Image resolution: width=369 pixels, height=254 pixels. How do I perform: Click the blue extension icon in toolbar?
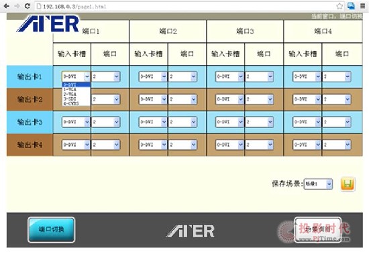tap(351, 6)
